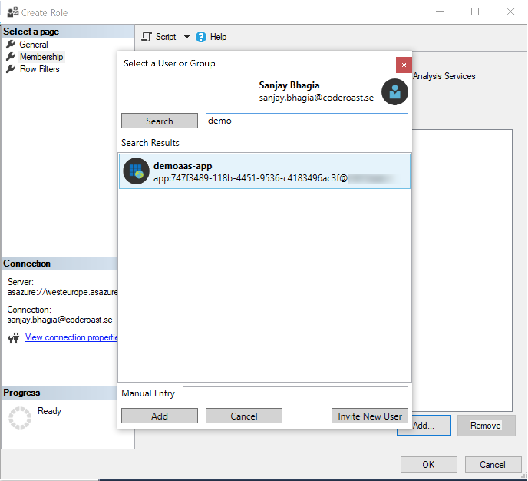This screenshot has height=481, width=528.
Task: Click the app:747f3489 identifier text
Action: click(x=250, y=178)
